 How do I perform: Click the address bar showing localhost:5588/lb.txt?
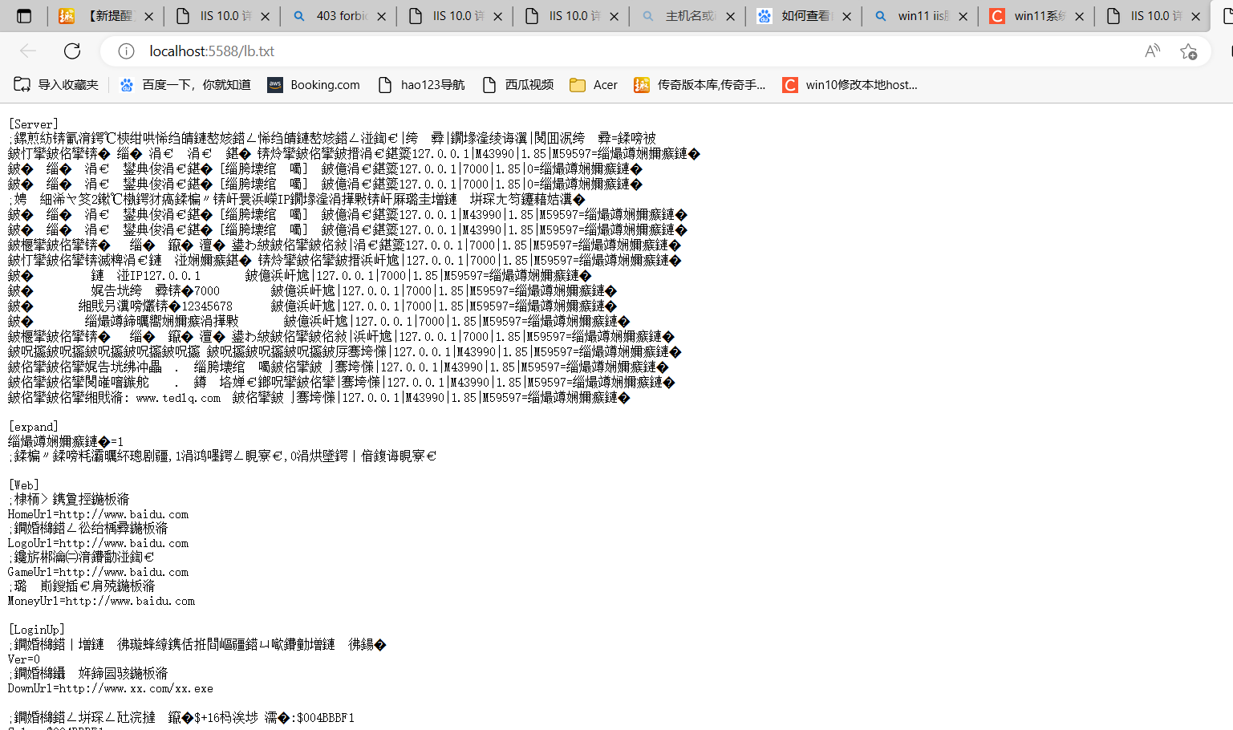pyautogui.click(x=562, y=51)
